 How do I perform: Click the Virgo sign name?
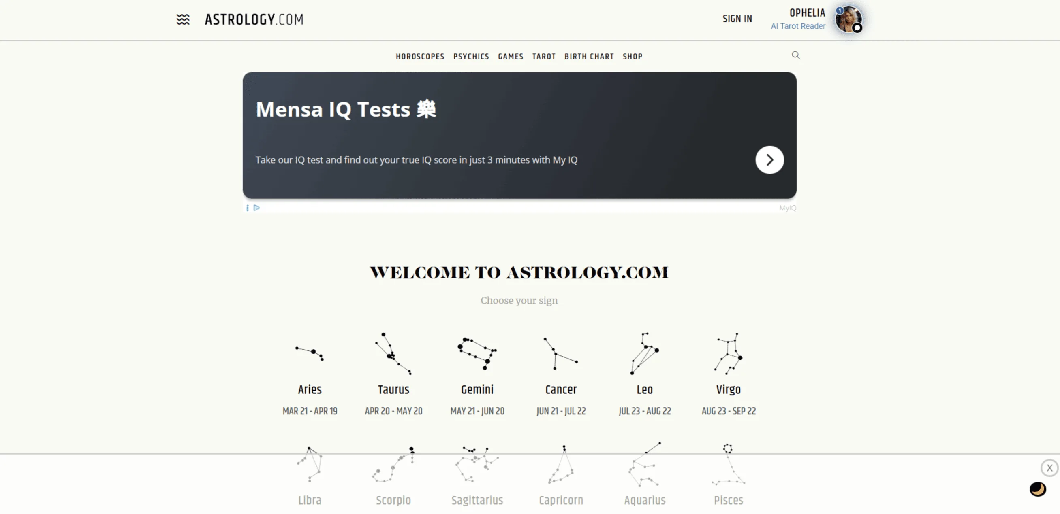[x=728, y=389]
